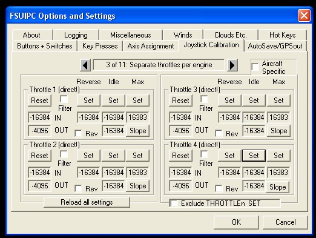Select the Joystick Calibration tab
This screenshot has width=316, height=238.
(x=211, y=45)
